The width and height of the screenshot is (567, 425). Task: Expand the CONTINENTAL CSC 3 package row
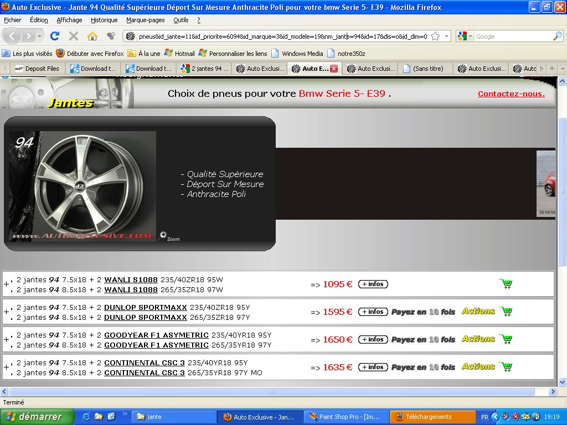6,367
